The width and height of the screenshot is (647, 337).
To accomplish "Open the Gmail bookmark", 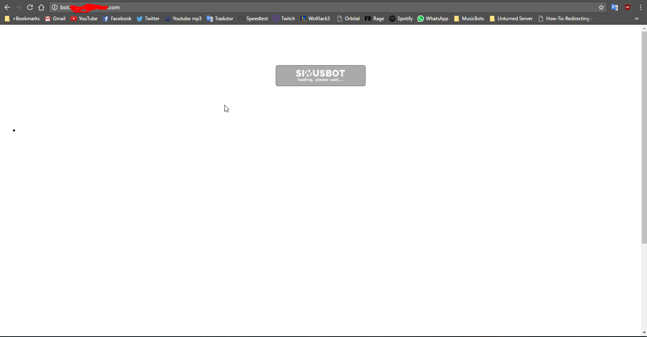I will pos(55,19).
